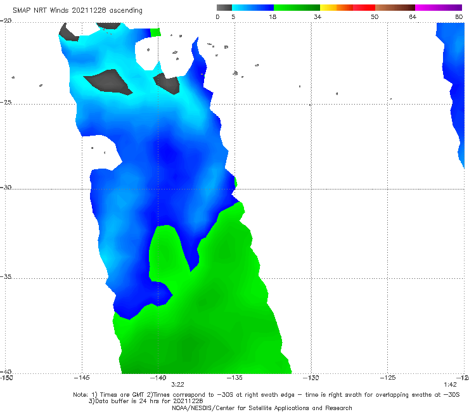This screenshot has height=412, width=469.
Task: Click the color bar label '64'
Action: pyautogui.click(x=413, y=16)
